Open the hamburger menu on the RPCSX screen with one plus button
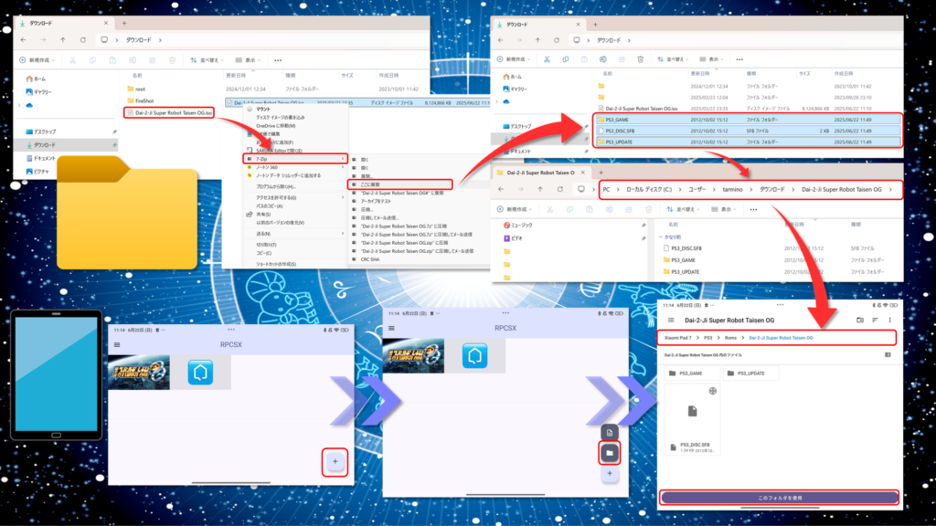The width and height of the screenshot is (936, 526). coord(117,344)
